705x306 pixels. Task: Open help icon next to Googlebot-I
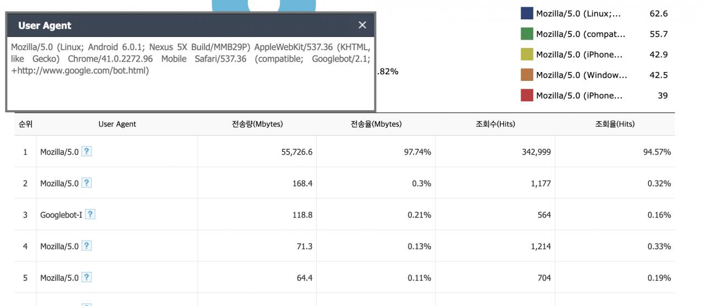(90, 215)
